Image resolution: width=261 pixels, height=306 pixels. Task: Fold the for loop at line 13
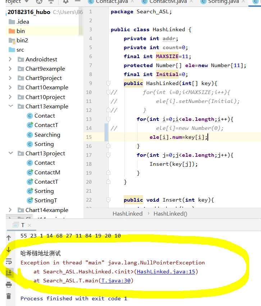click(108, 119)
